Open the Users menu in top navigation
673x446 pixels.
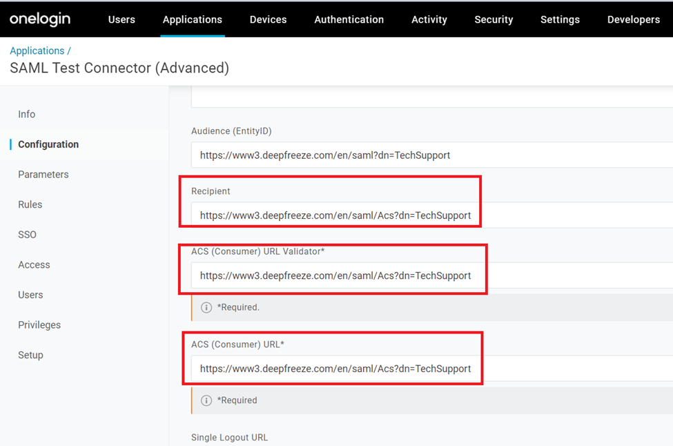click(121, 19)
